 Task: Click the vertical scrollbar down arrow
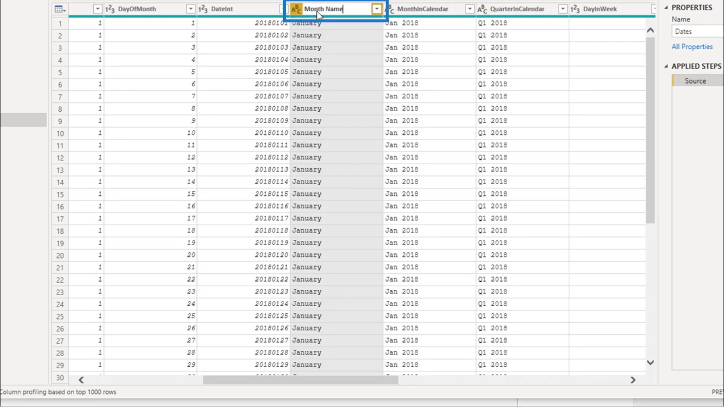tap(650, 363)
